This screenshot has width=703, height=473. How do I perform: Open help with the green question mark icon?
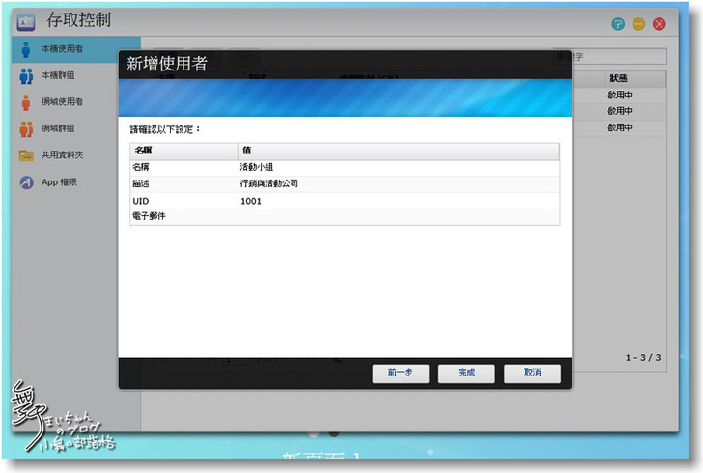(x=618, y=24)
